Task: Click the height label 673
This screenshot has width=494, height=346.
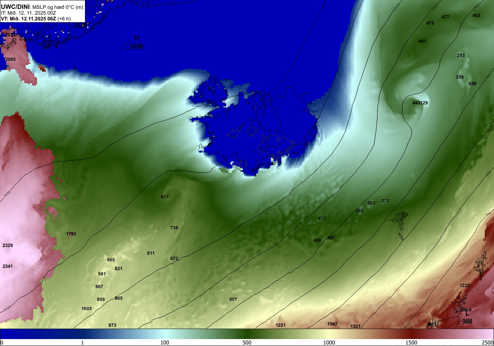Action: 174,259
